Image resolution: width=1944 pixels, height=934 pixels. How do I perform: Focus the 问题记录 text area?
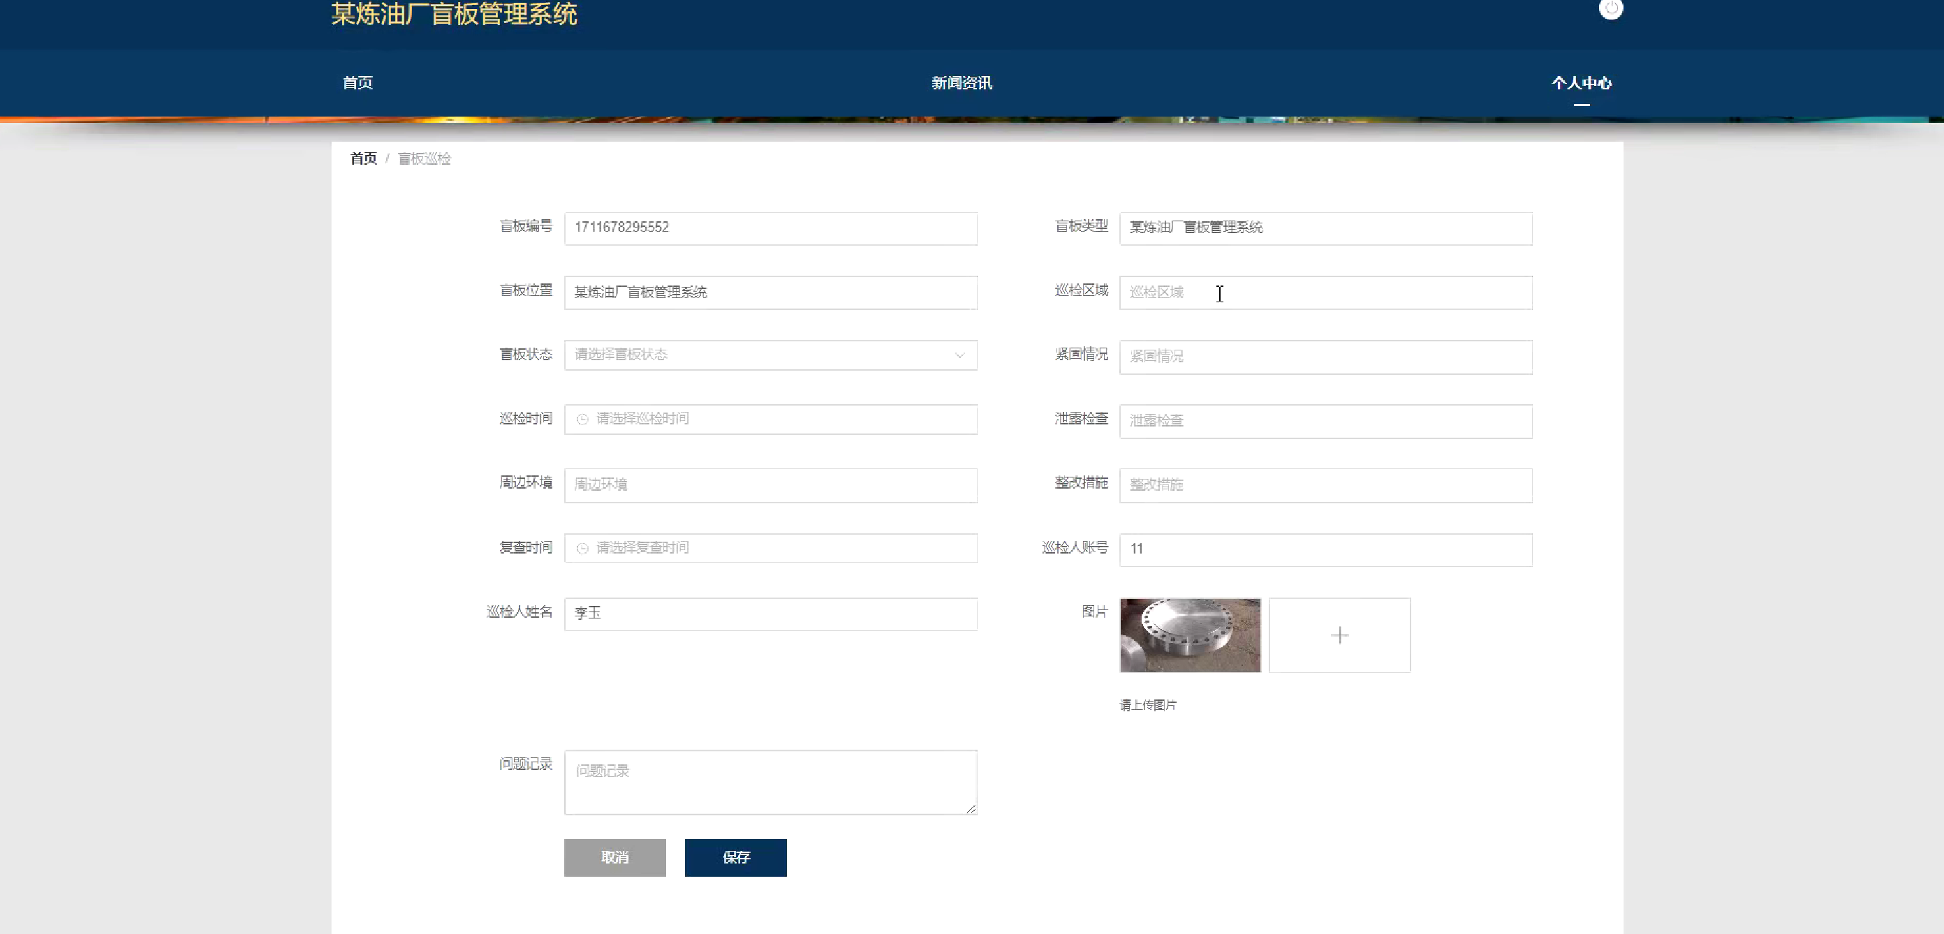click(x=769, y=783)
